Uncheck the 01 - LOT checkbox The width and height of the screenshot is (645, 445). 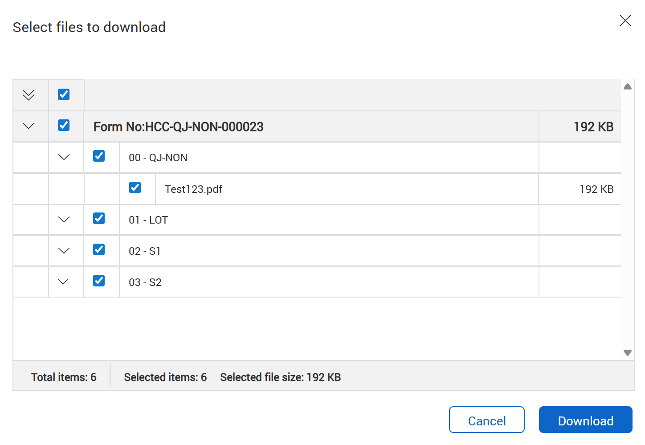[x=99, y=218]
